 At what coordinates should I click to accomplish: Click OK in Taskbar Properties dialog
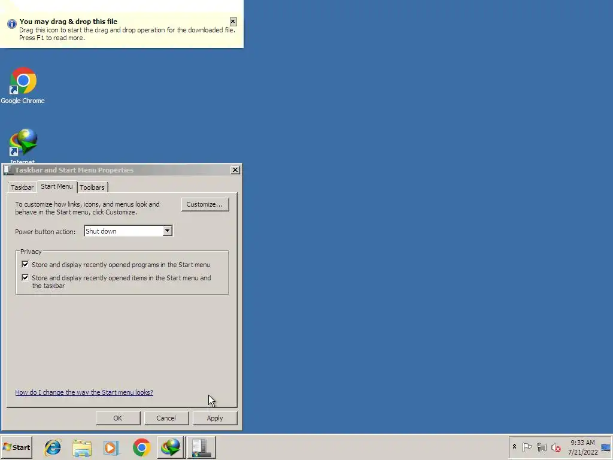[118, 418]
